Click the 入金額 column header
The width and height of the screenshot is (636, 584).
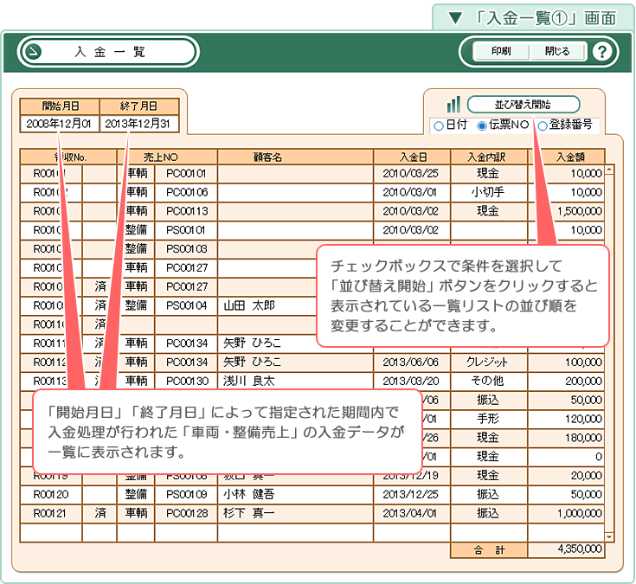click(566, 157)
